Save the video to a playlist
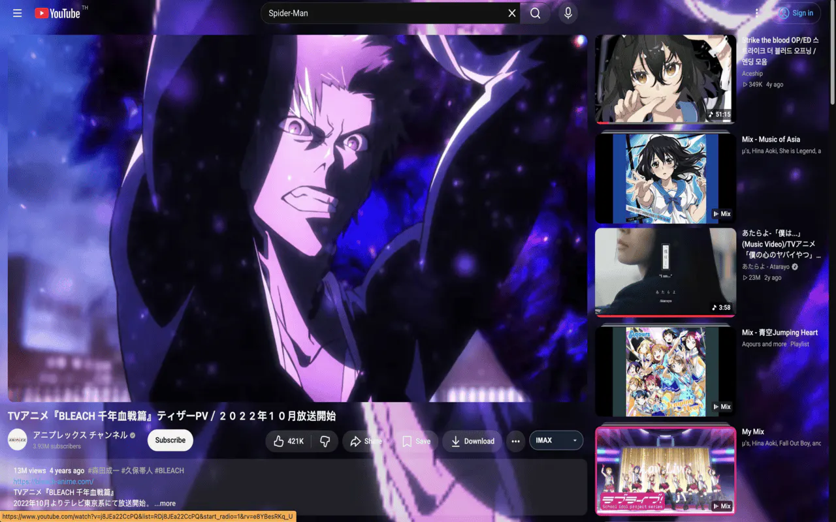 416,441
